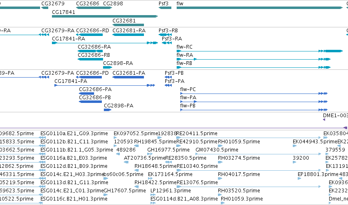Click the Psf3-RB transcript label
The image size is (348, 205).
168,31
